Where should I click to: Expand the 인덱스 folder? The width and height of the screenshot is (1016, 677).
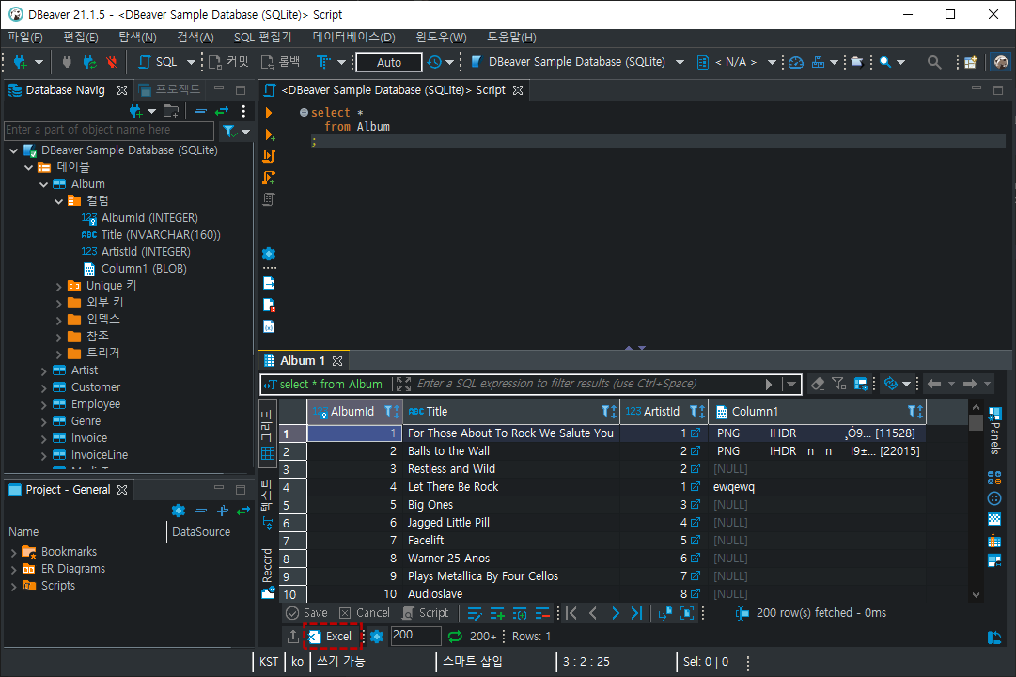tap(58, 320)
